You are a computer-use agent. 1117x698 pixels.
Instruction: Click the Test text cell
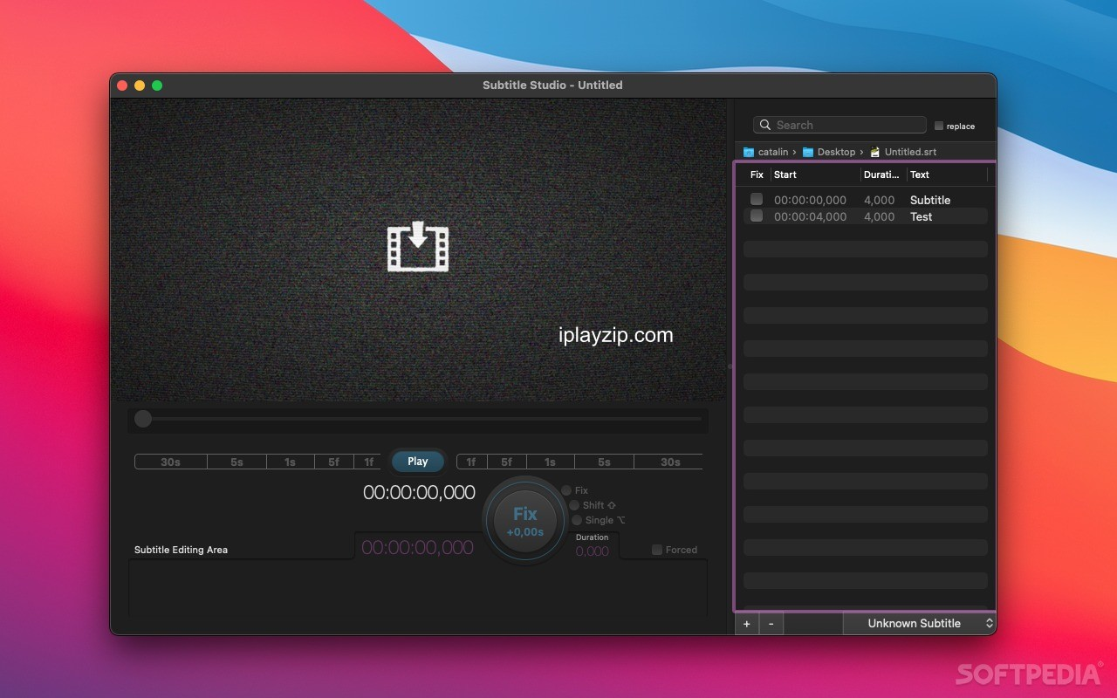[x=922, y=216]
